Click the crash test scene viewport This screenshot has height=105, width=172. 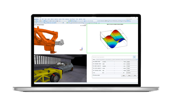60,68
